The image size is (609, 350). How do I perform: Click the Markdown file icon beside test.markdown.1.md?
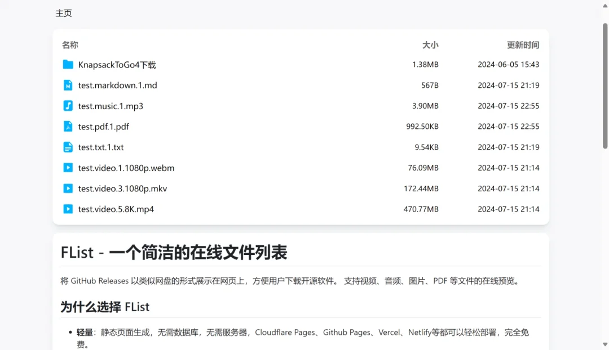[68, 85]
